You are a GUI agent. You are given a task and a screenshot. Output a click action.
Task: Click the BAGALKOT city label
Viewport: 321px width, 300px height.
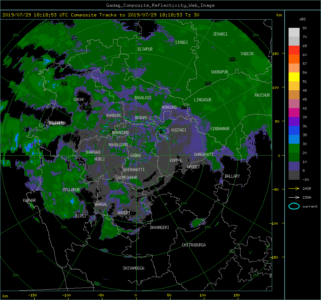143,98
